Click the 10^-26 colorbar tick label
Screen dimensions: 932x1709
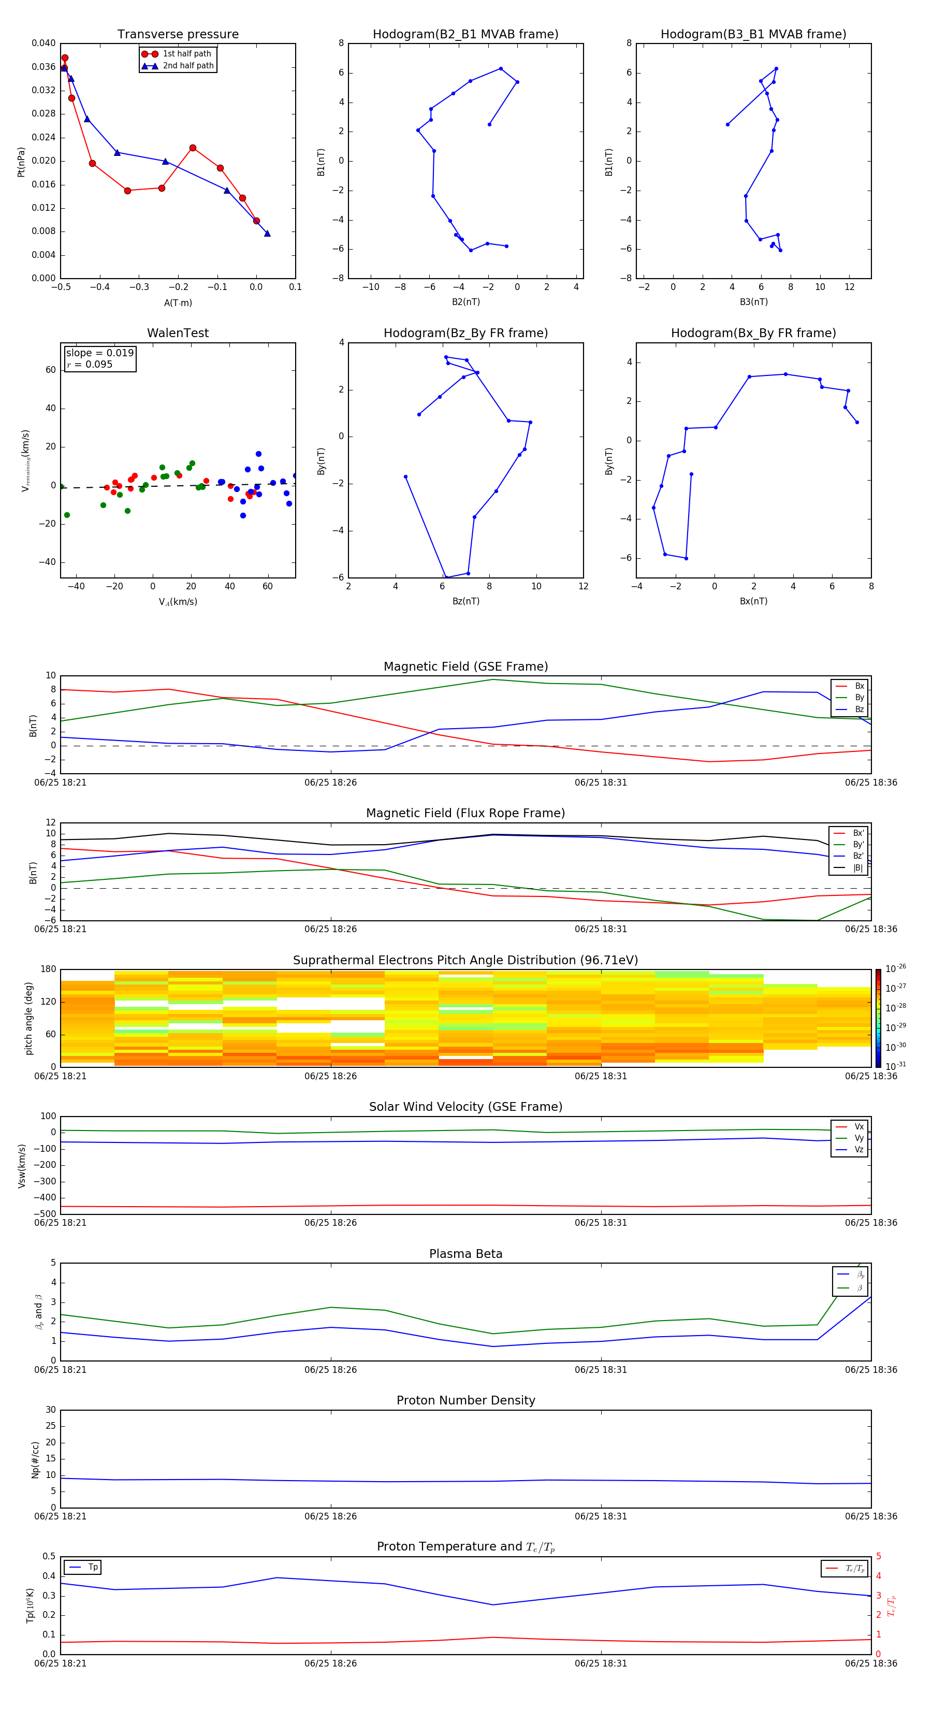(896, 968)
